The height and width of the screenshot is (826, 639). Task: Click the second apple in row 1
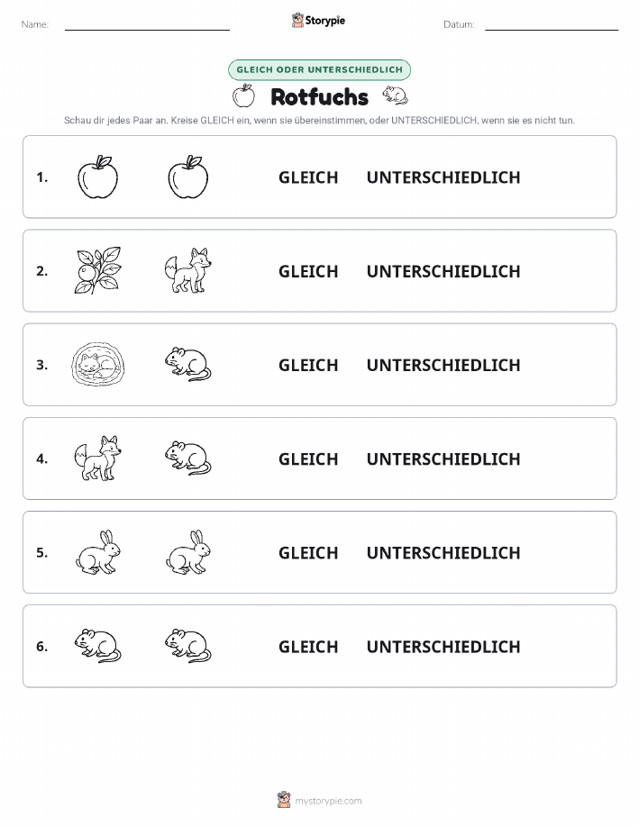pyautogui.click(x=188, y=177)
